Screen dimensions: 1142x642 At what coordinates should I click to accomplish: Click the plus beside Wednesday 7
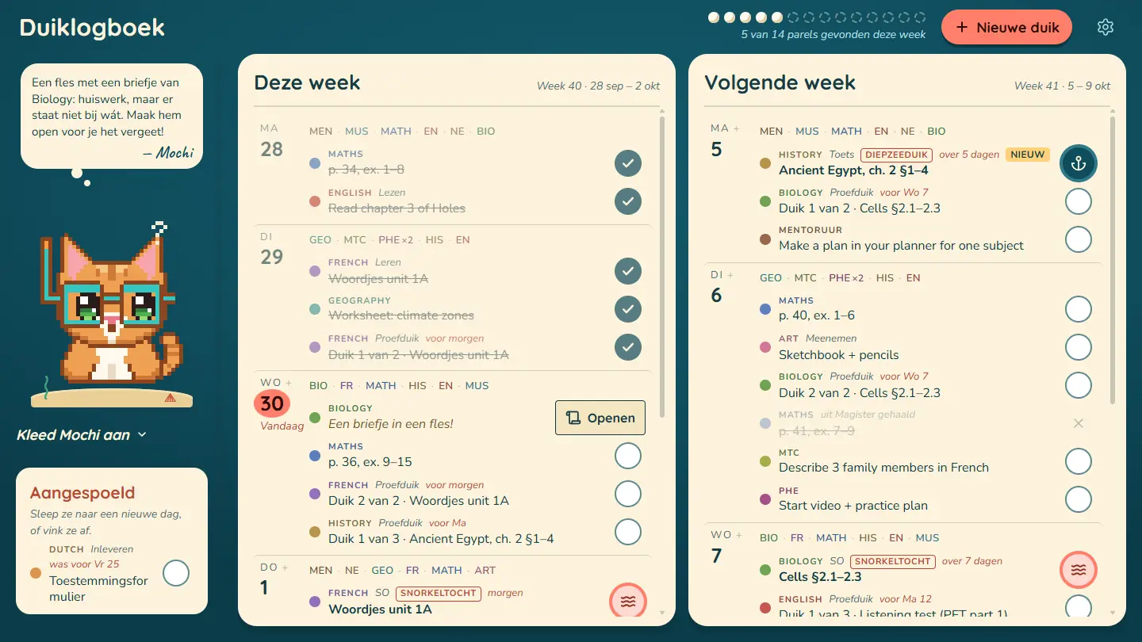tap(738, 535)
